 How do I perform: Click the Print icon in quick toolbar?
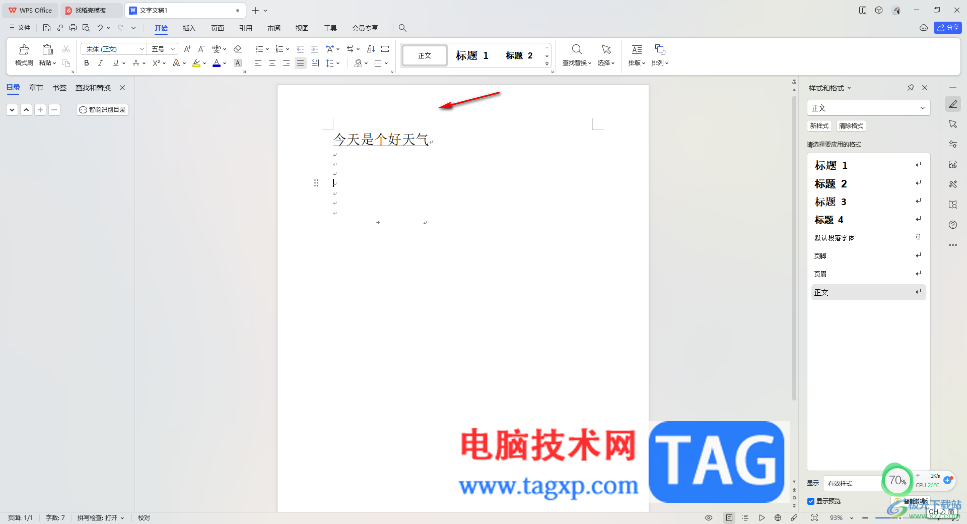coord(73,28)
